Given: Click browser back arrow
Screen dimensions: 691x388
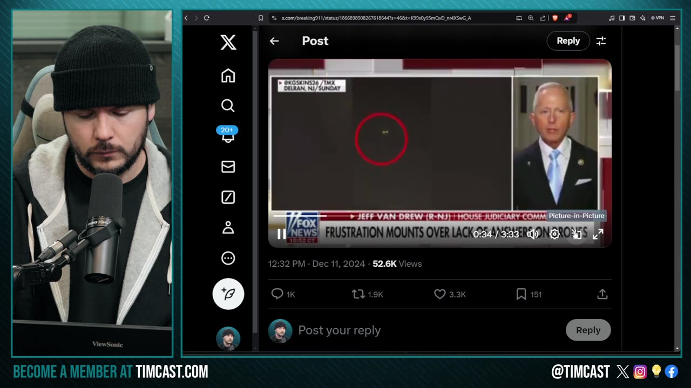Looking at the screenshot, I should point(186,18).
